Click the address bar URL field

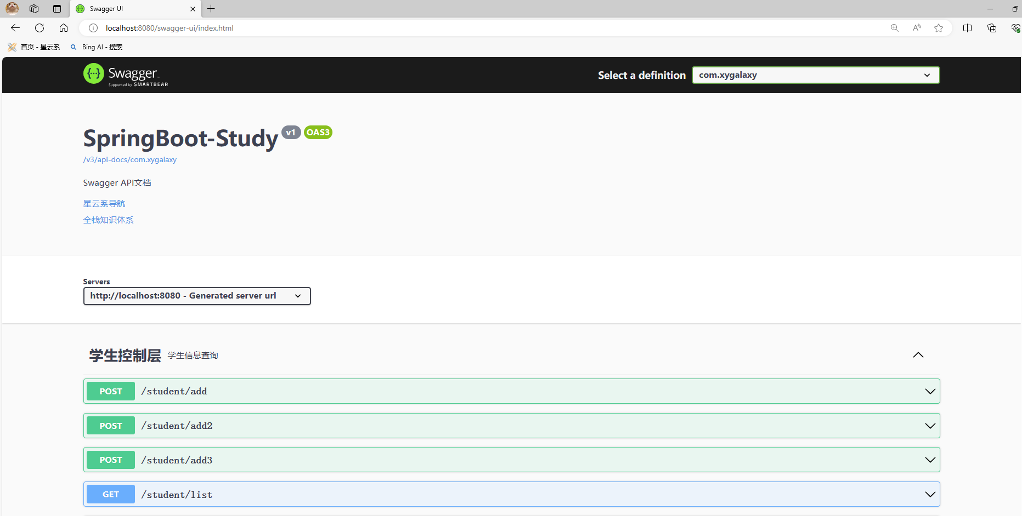(x=439, y=28)
